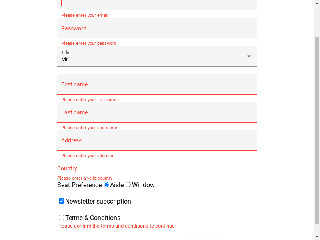The width and height of the screenshot is (320, 240).
Task: Click into the Last name field
Action: coord(157,112)
